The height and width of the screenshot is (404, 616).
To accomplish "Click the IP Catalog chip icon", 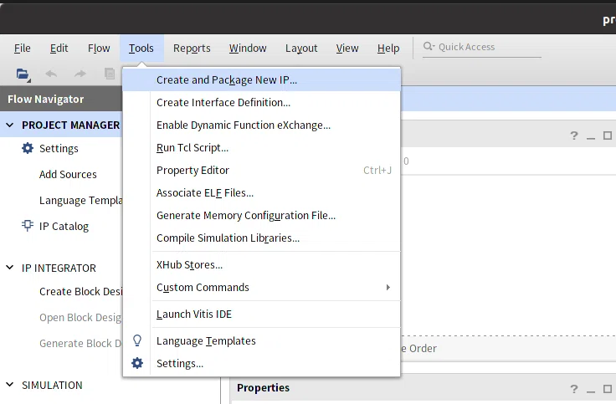I will (28, 225).
